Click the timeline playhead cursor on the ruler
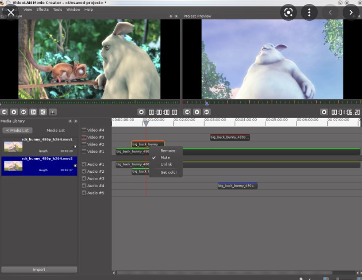Viewport: 362px width, 280px height. pos(146,124)
